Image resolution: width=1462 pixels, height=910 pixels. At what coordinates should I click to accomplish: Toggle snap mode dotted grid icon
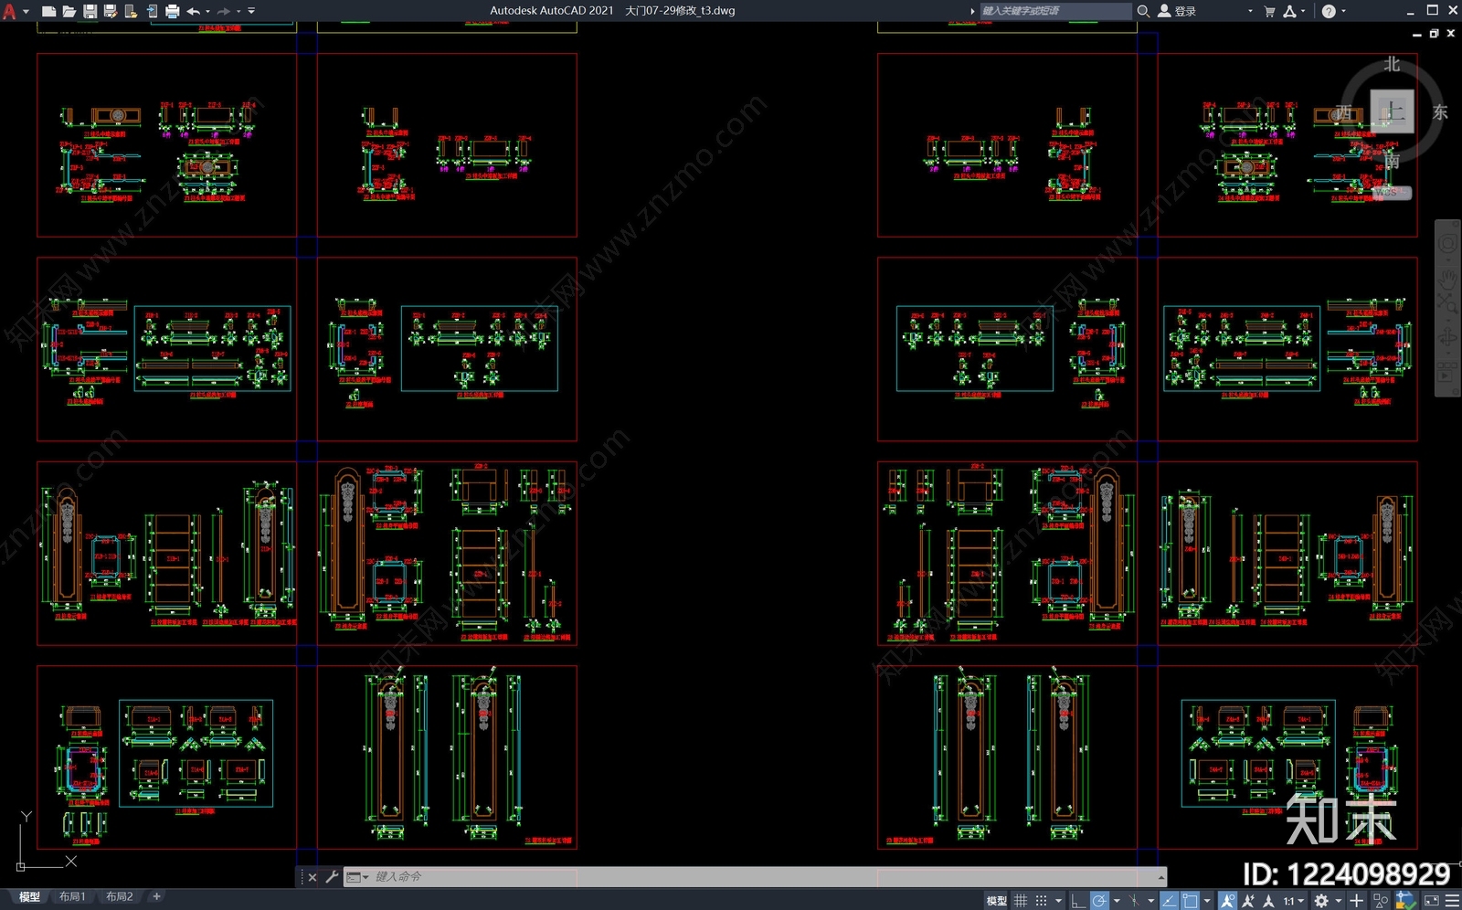coord(1041,901)
